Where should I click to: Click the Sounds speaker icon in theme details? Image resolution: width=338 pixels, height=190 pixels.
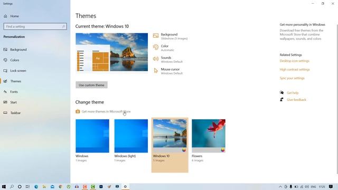pos(156,59)
